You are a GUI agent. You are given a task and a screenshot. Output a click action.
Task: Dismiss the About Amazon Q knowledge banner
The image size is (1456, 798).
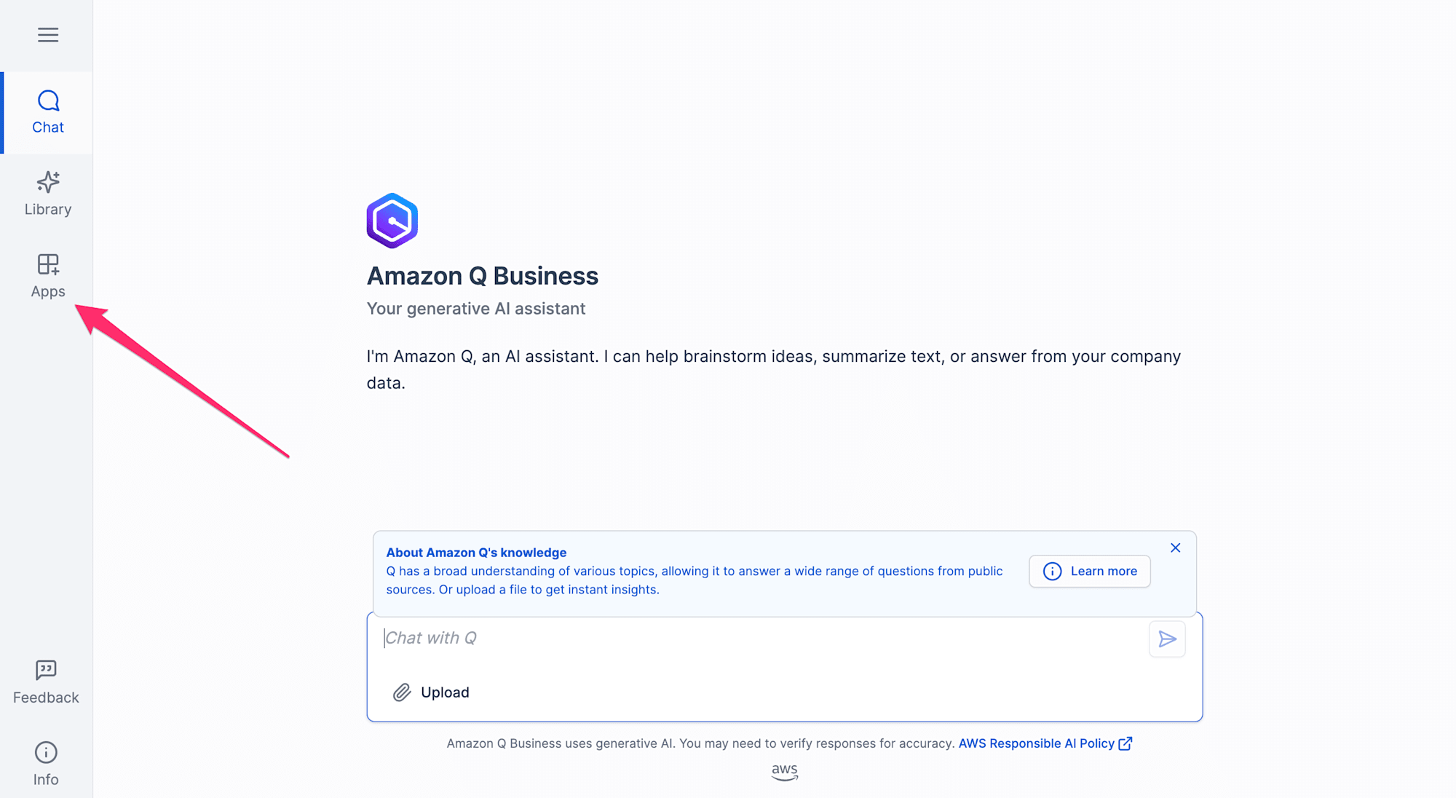[x=1175, y=548]
